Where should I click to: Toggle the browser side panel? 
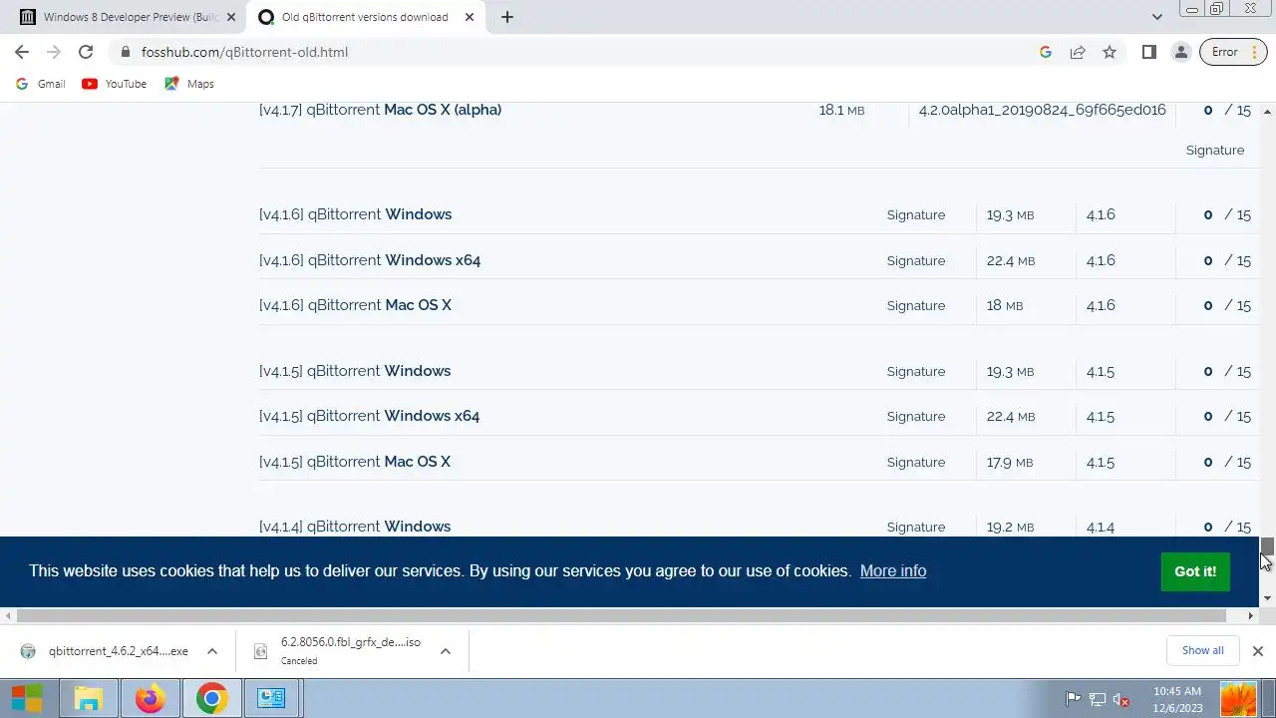pos(1148,52)
